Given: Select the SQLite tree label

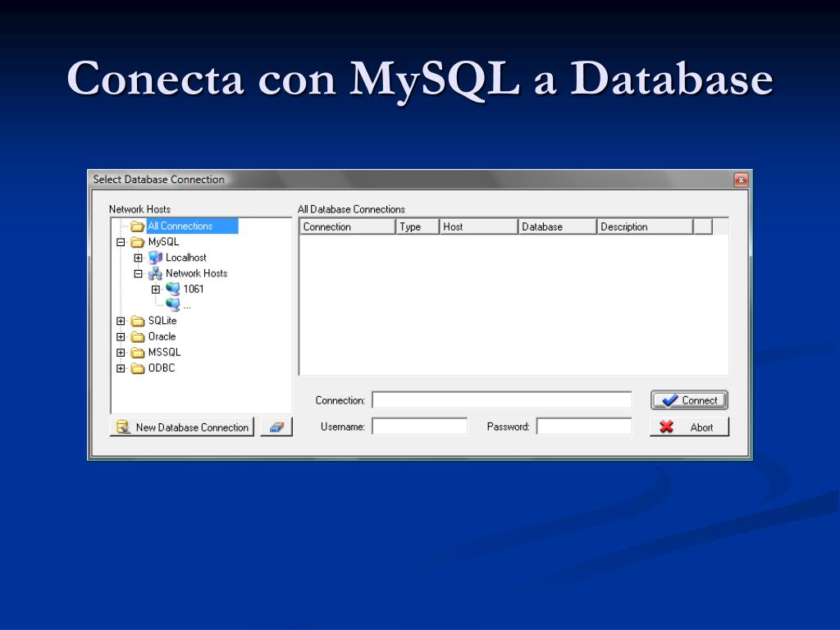Looking at the screenshot, I should tap(162, 321).
